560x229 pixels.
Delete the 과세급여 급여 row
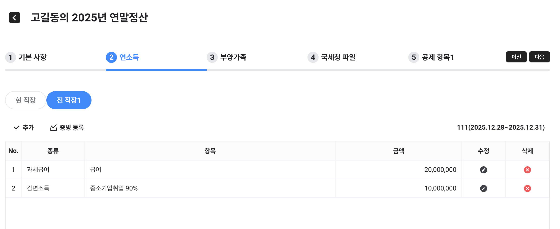click(527, 170)
